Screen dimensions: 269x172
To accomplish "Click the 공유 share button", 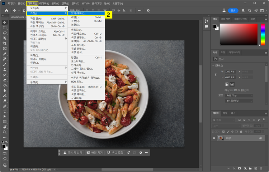I will click(233, 11).
